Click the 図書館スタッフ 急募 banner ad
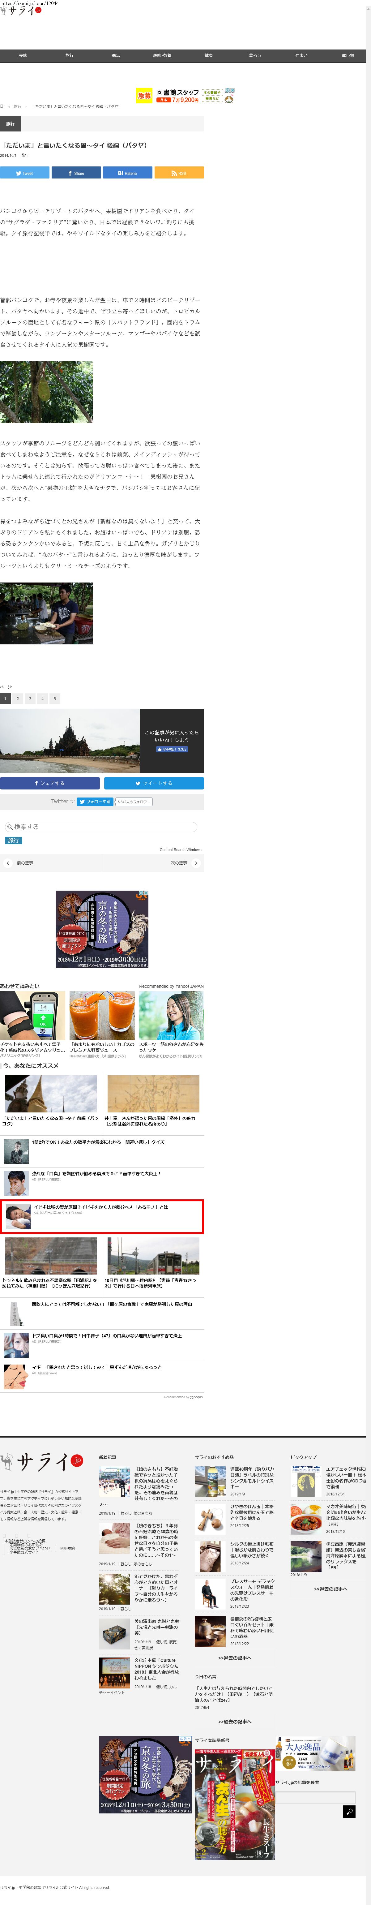This screenshot has height=1905, width=371. [x=185, y=95]
